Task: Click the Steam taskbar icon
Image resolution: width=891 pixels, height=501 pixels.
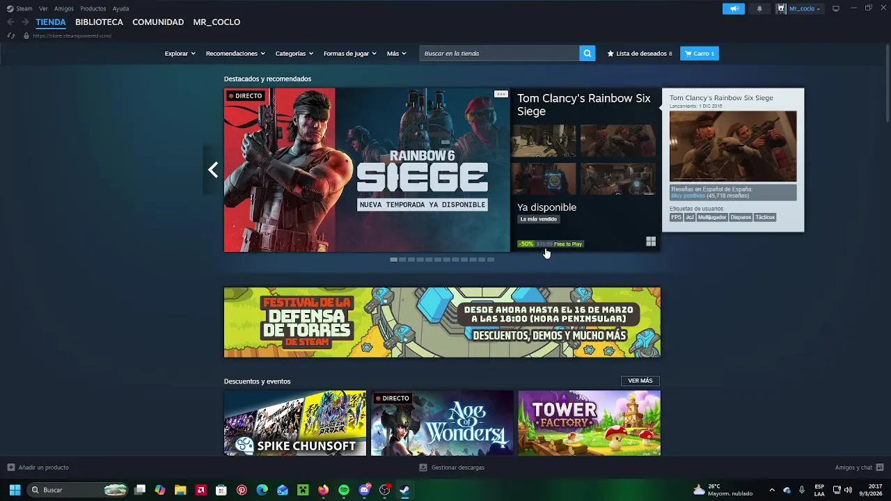Action: click(404, 490)
